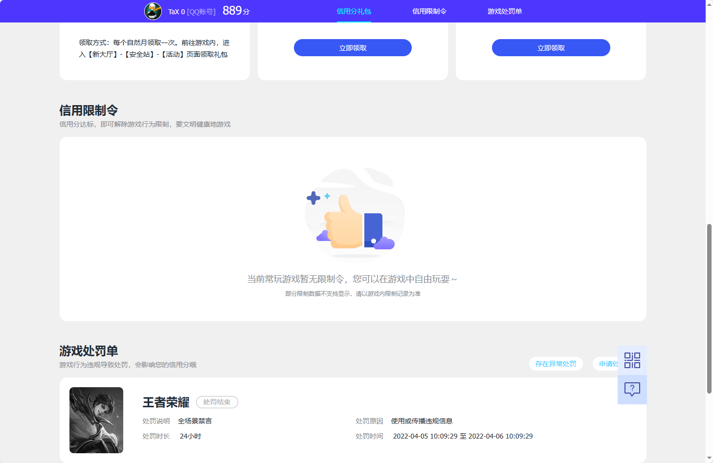Click the 处罚结束 status tag
This screenshot has width=713, height=463.
[217, 402]
